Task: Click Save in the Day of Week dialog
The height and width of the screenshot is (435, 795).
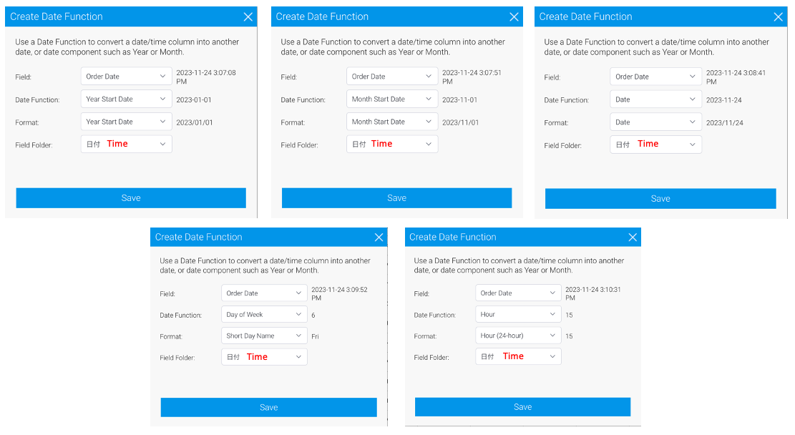Action: (268, 407)
